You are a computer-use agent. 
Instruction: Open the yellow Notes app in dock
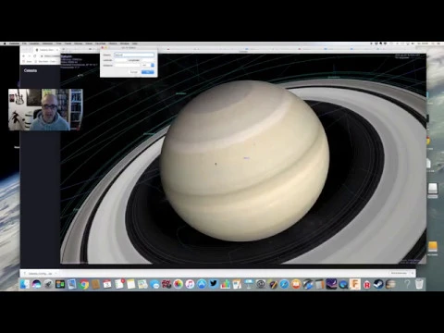(131, 284)
